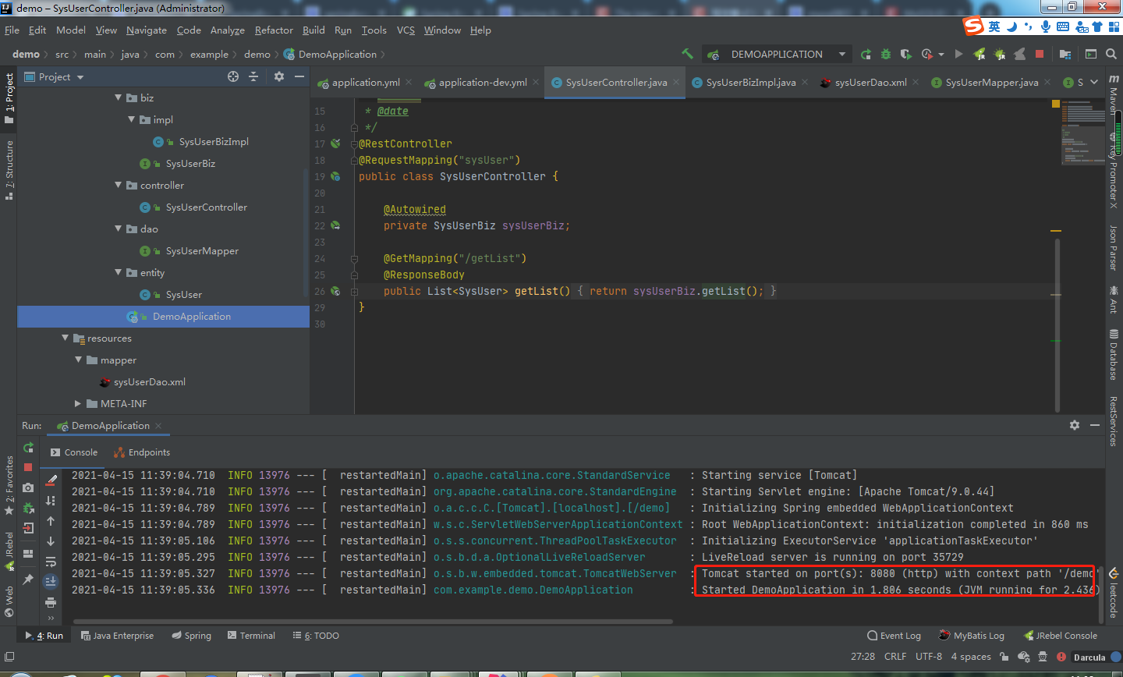This screenshot has width=1123, height=677.
Task: Open the Refactor menu
Action: [x=274, y=30]
